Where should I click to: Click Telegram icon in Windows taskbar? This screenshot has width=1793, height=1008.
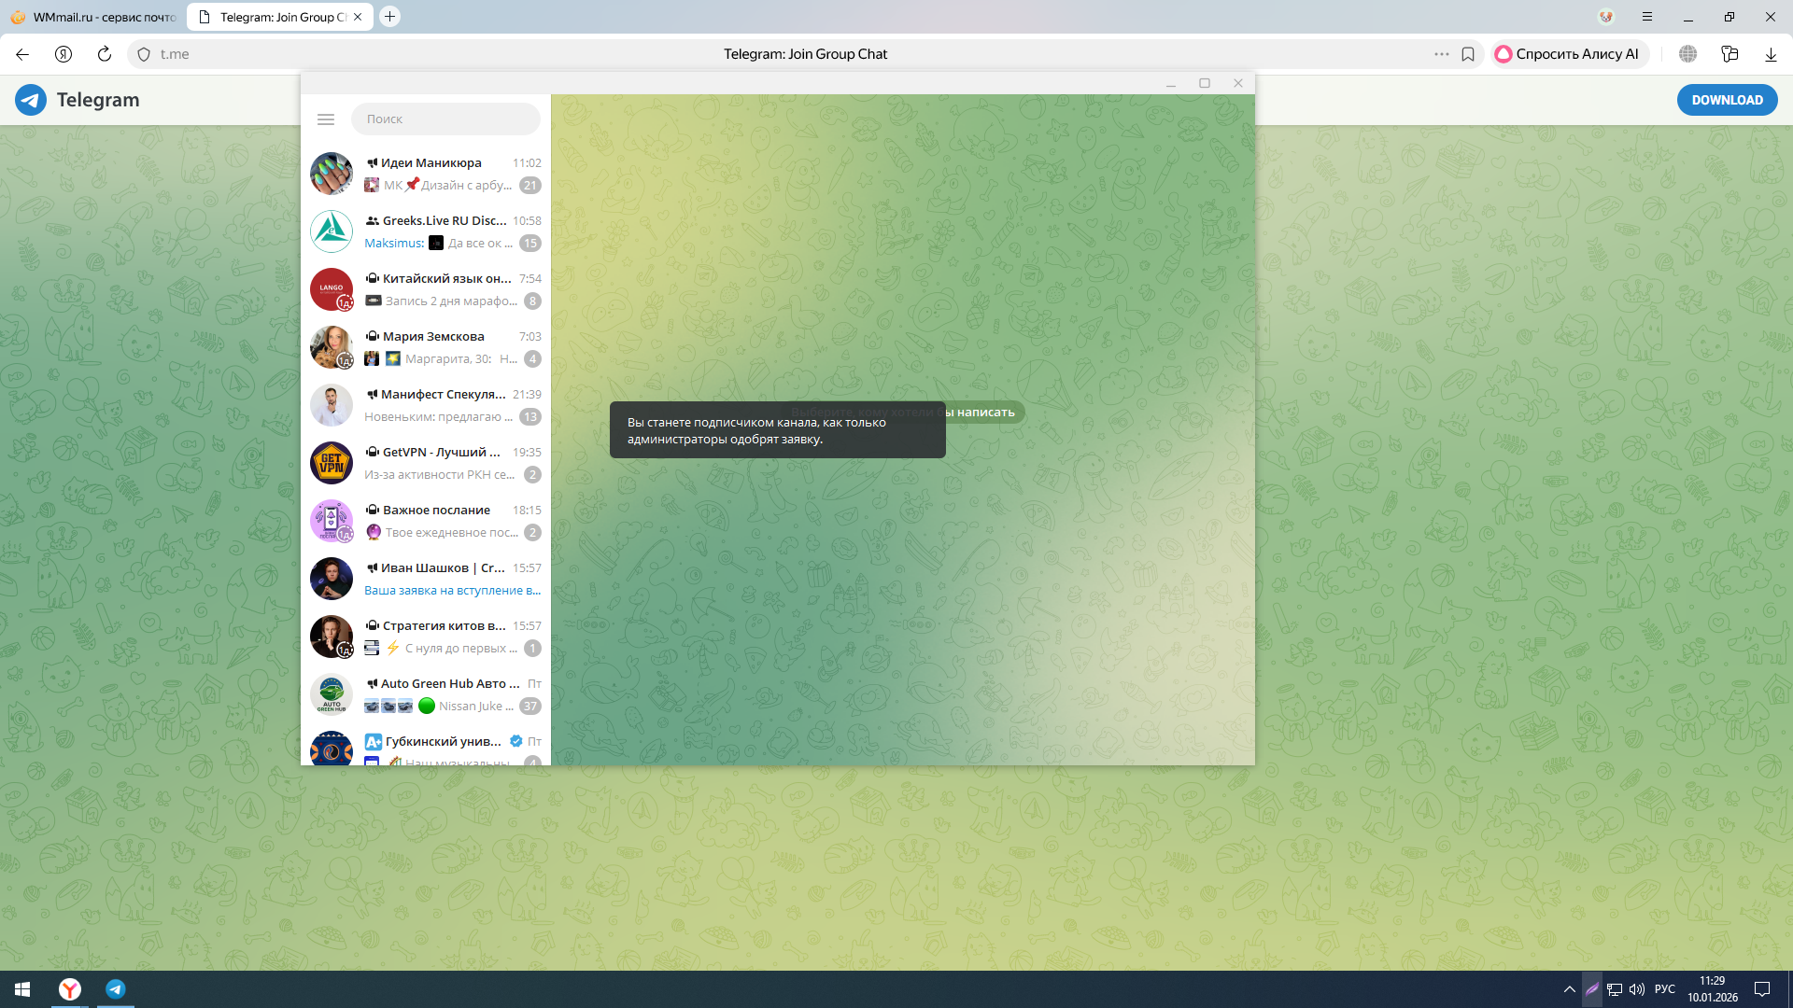click(116, 989)
